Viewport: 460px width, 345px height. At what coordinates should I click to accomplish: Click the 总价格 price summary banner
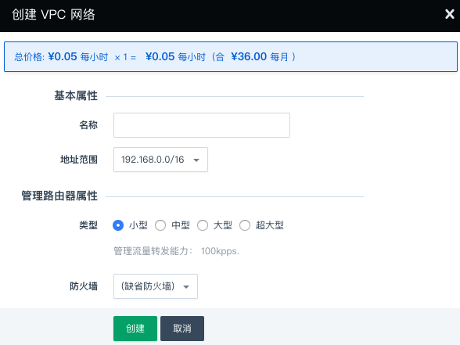pyautogui.click(x=231, y=56)
